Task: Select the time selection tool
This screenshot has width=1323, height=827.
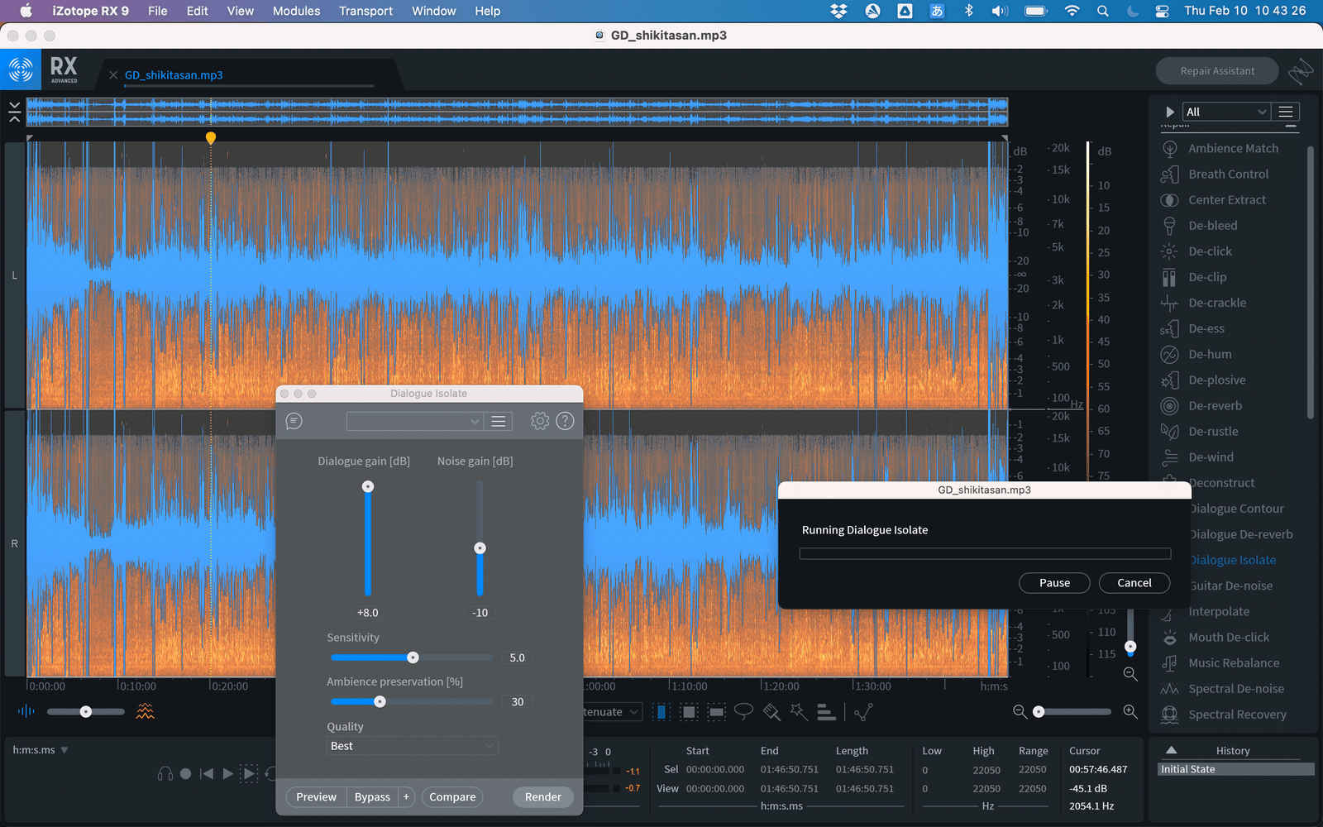Action: [x=661, y=712]
